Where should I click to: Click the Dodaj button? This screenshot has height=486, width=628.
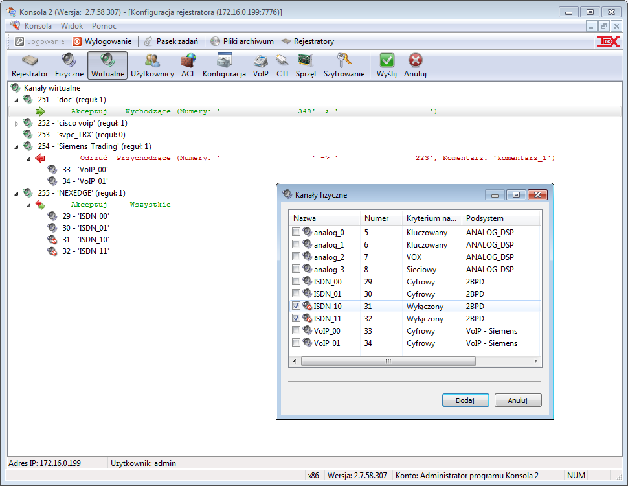coord(465,400)
